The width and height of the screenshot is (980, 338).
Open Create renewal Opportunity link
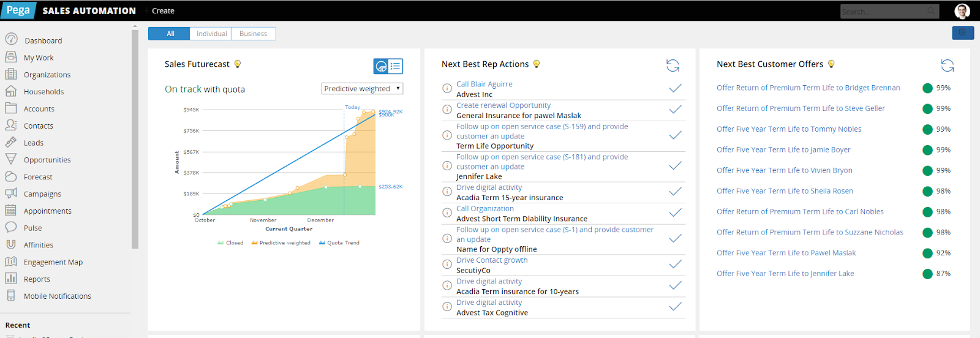point(503,105)
